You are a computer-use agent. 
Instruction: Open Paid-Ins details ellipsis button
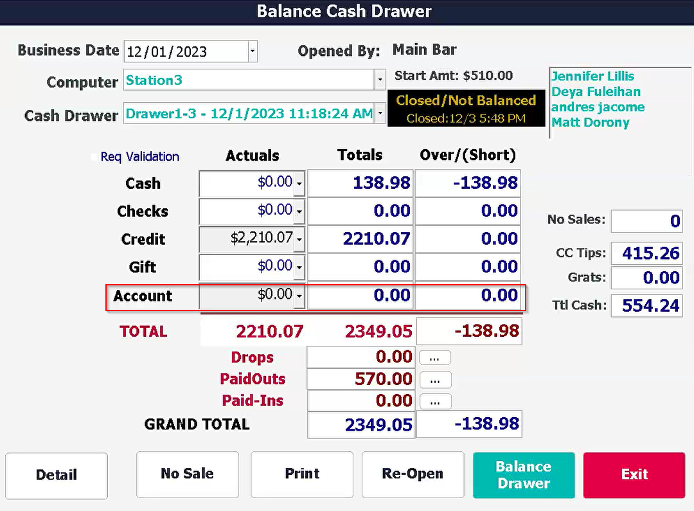[x=435, y=402]
